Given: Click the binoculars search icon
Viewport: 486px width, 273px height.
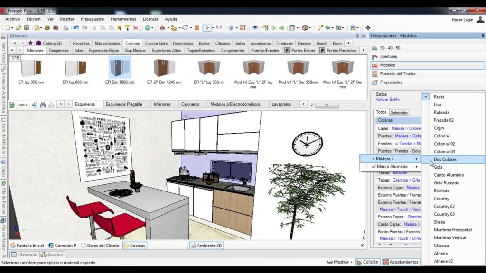Looking at the screenshot, I should pyautogui.click(x=43, y=104).
